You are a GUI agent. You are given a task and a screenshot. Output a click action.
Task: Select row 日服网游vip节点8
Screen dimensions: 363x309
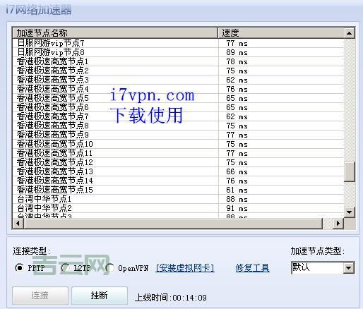(x=178, y=52)
